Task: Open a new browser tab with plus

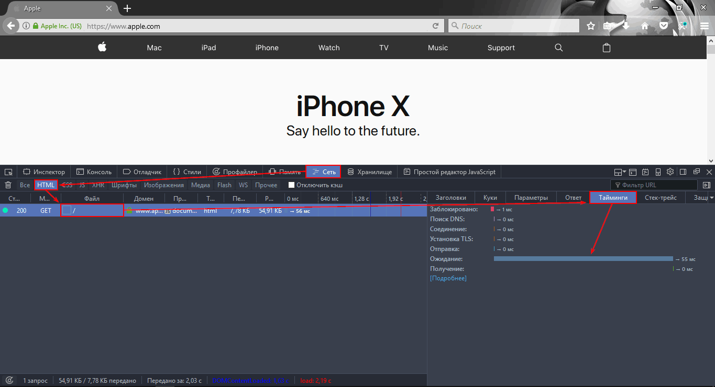Action: tap(127, 8)
